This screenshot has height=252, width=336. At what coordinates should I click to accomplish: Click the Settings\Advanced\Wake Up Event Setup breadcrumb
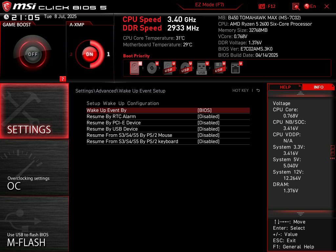[120, 91]
